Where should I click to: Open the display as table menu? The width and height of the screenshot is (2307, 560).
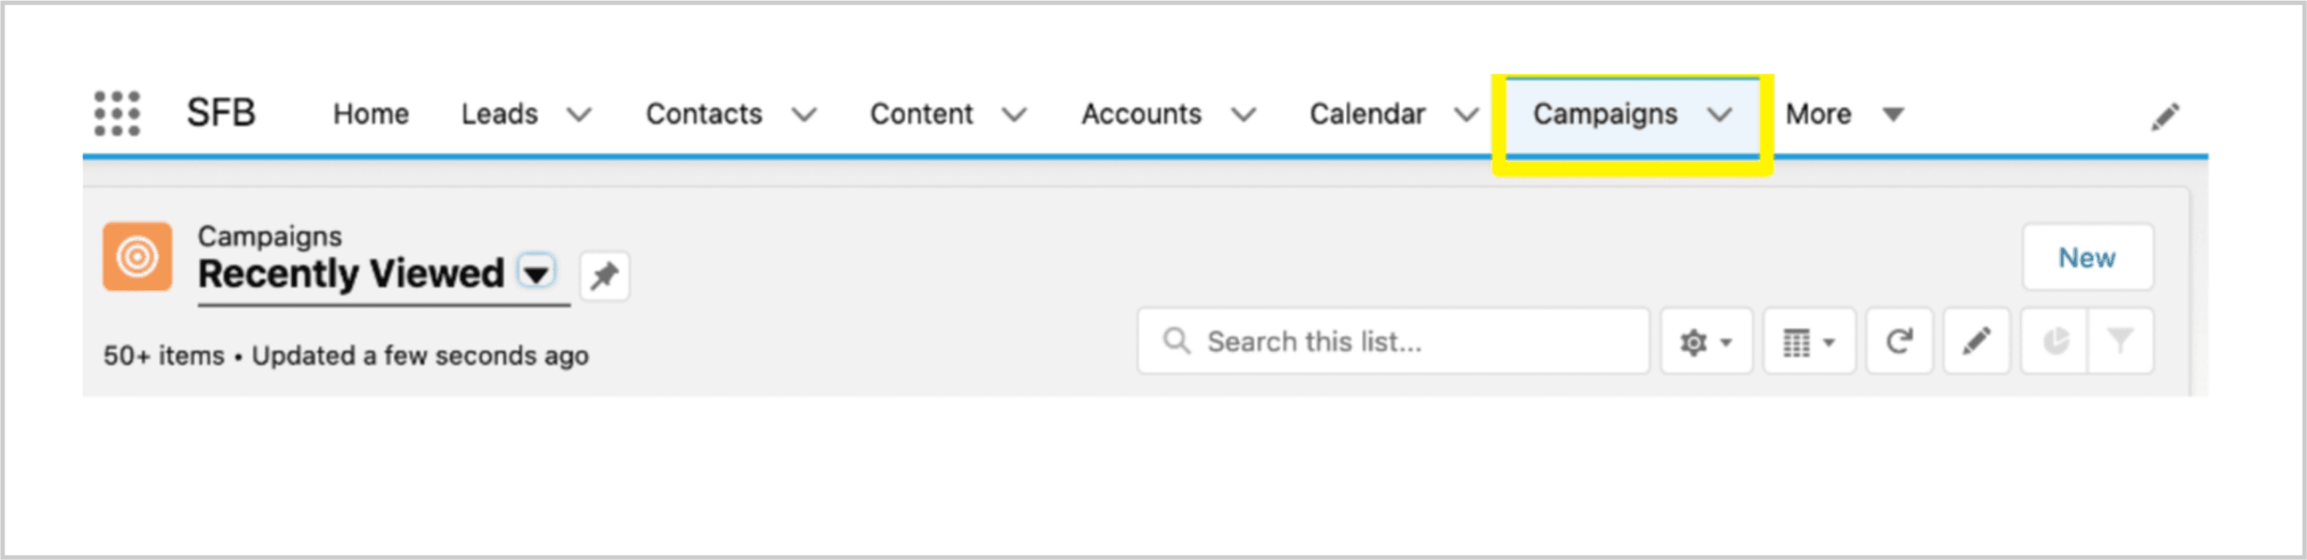tap(1809, 341)
